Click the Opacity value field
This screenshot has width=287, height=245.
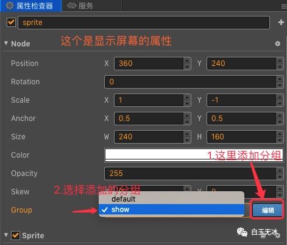[x=190, y=174]
